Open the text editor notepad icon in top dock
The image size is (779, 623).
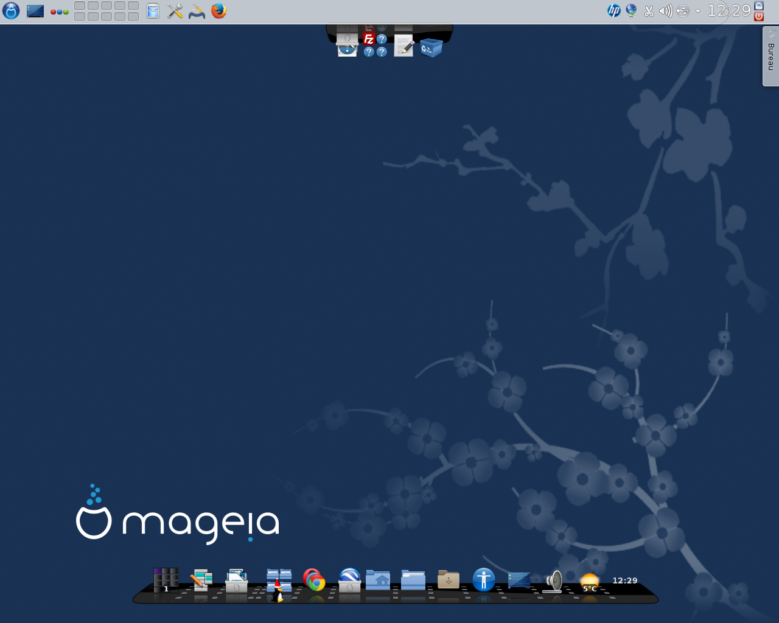[404, 46]
